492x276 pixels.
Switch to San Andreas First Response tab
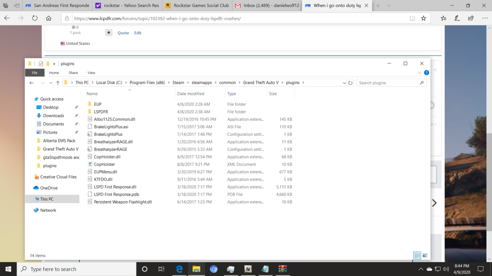(58, 5)
